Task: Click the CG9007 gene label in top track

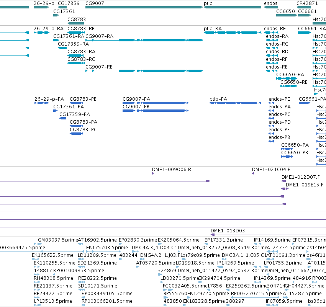Action: click(95, 3)
